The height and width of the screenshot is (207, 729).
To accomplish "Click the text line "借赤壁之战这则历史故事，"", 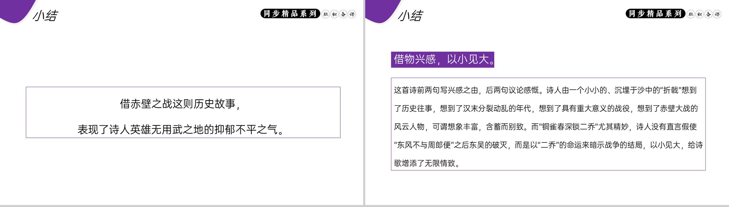I will [x=181, y=104].
